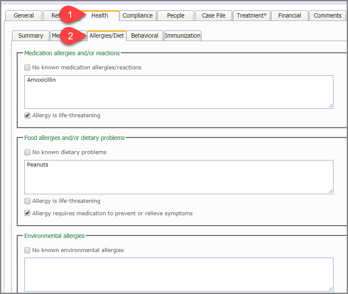Viewport: 348px width, 294px height.
Task: Switch to the Immunization sub-tab
Action: (183, 36)
